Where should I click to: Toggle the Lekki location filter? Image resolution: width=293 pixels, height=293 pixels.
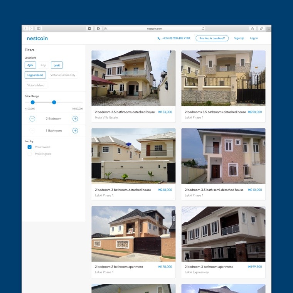coord(57,65)
